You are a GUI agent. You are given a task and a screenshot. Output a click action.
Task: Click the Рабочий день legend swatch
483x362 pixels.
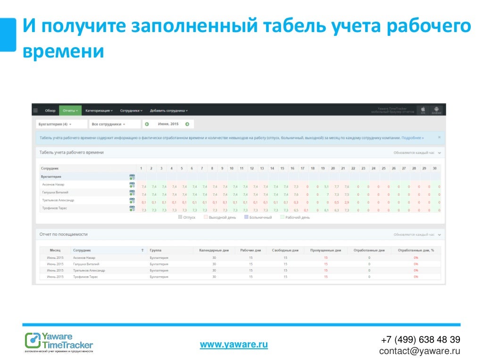[282, 217]
